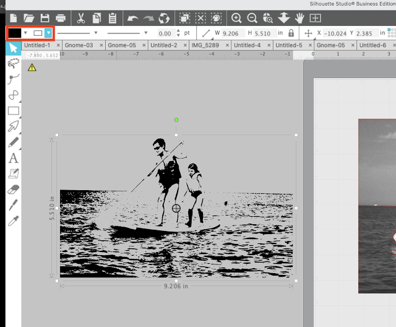
Task: Click the grayscale photo on the mat
Action: pyautogui.click(x=377, y=206)
